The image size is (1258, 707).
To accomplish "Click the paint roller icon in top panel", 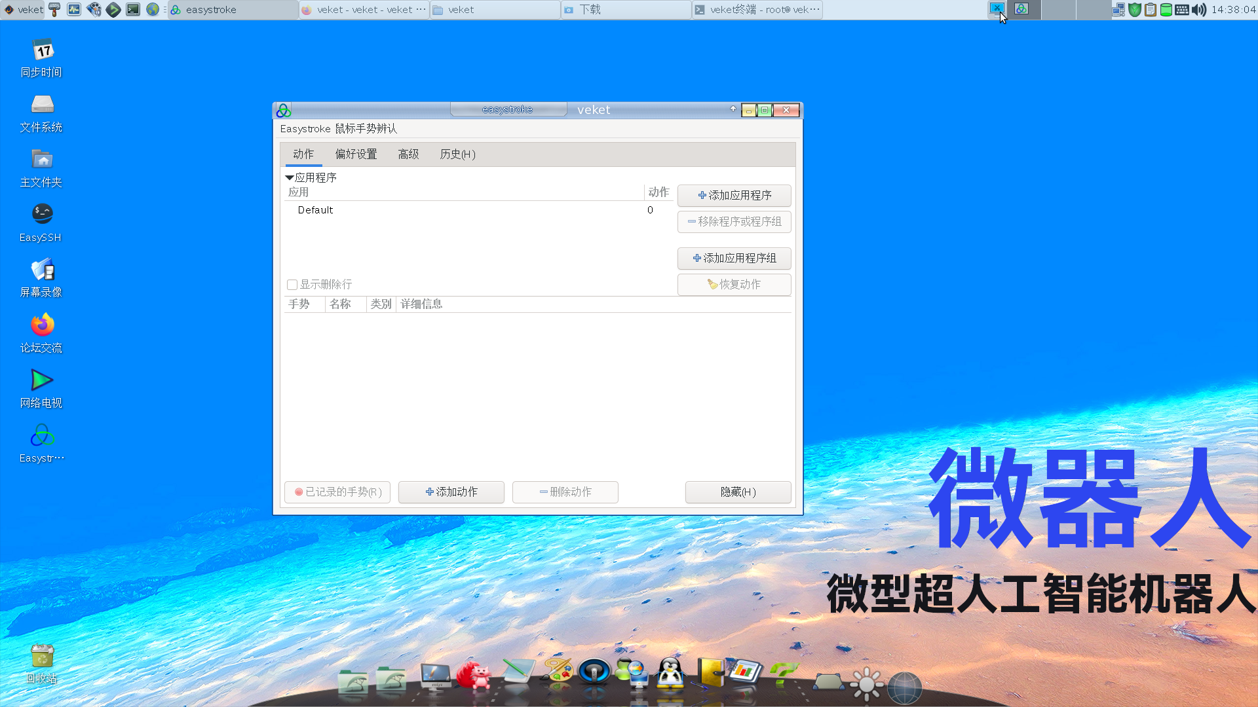I will pyautogui.click(x=54, y=9).
